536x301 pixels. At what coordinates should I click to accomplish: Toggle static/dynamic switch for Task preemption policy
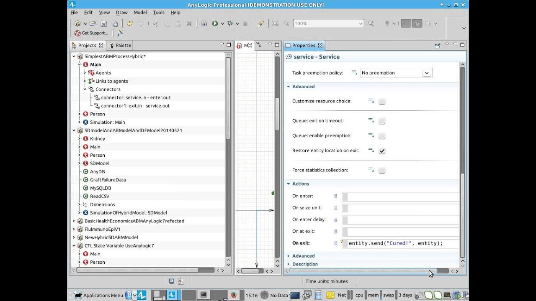pos(354,72)
